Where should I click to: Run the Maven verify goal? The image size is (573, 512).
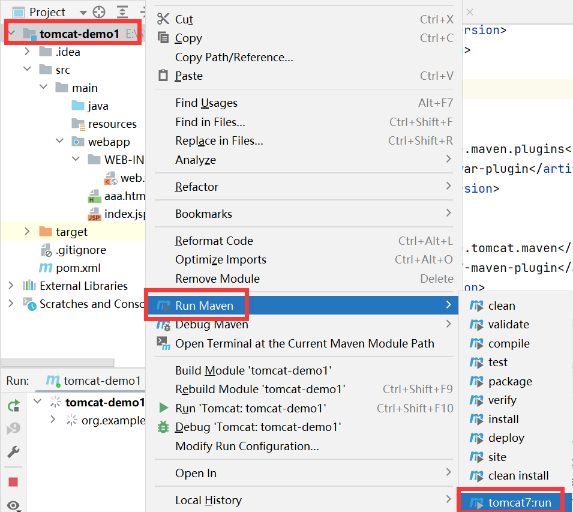point(515,400)
